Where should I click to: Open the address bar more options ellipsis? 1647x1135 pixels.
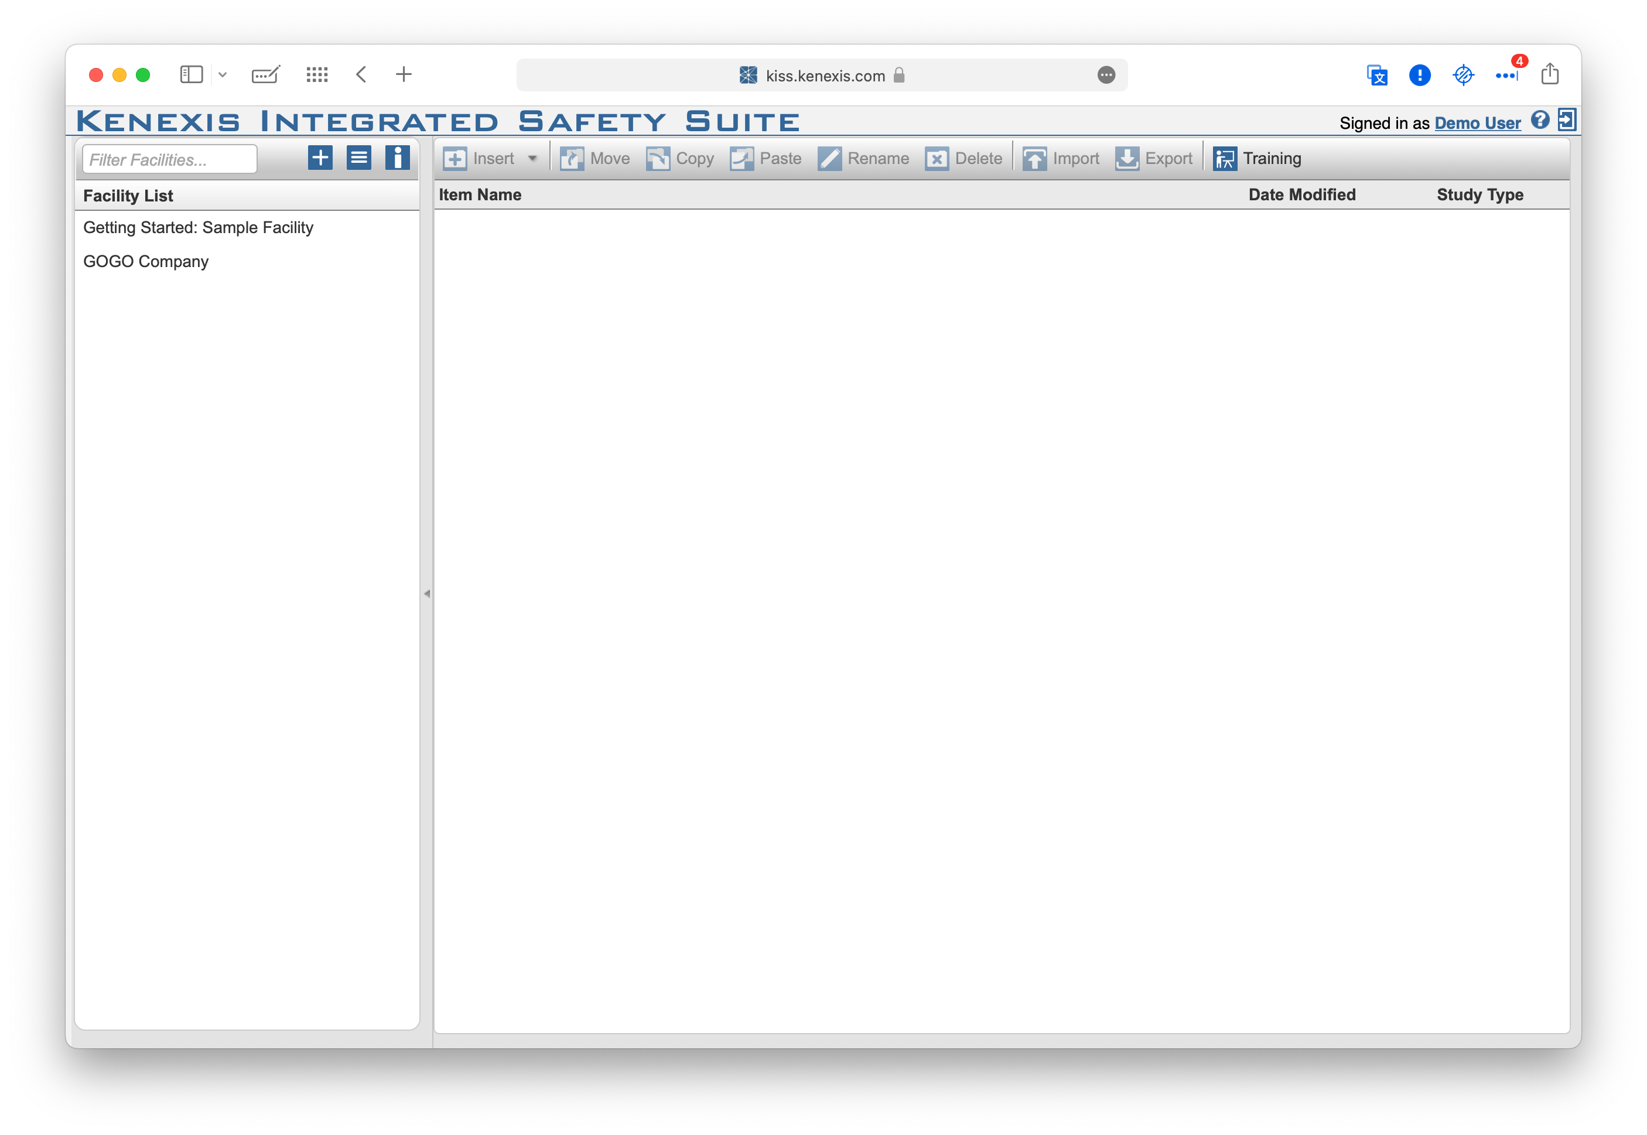point(1106,76)
